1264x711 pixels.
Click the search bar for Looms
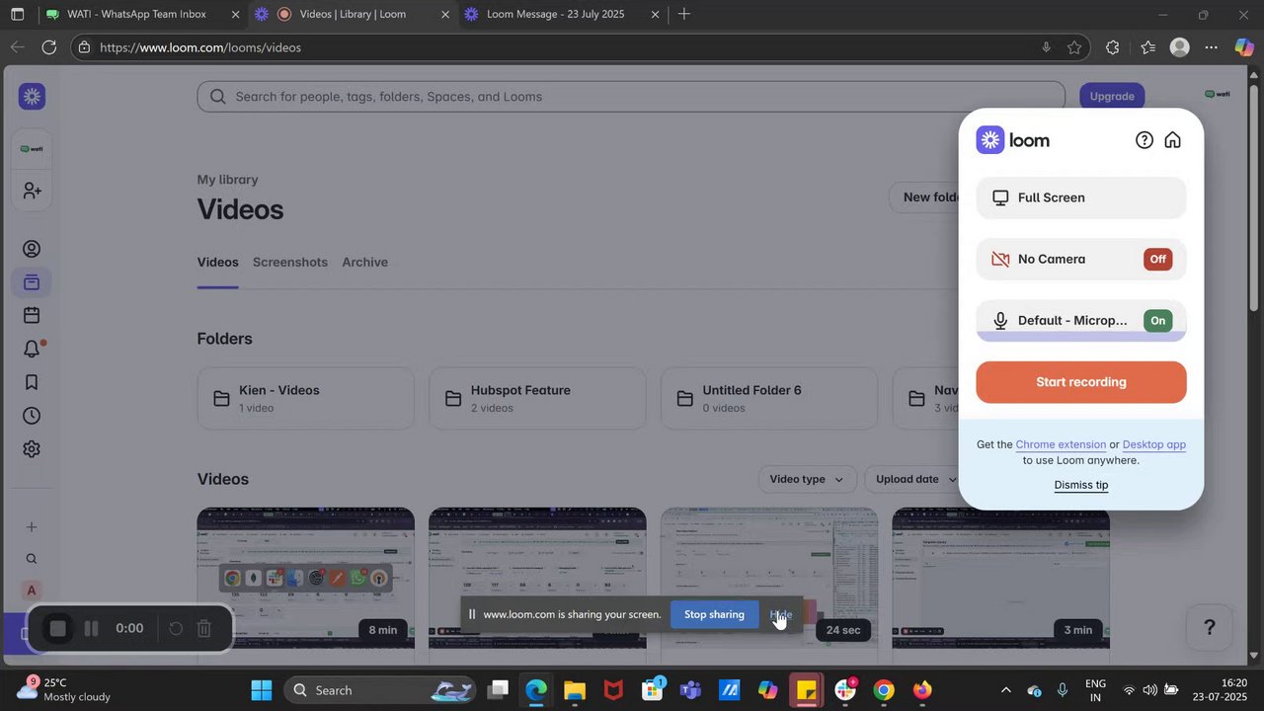click(x=631, y=97)
